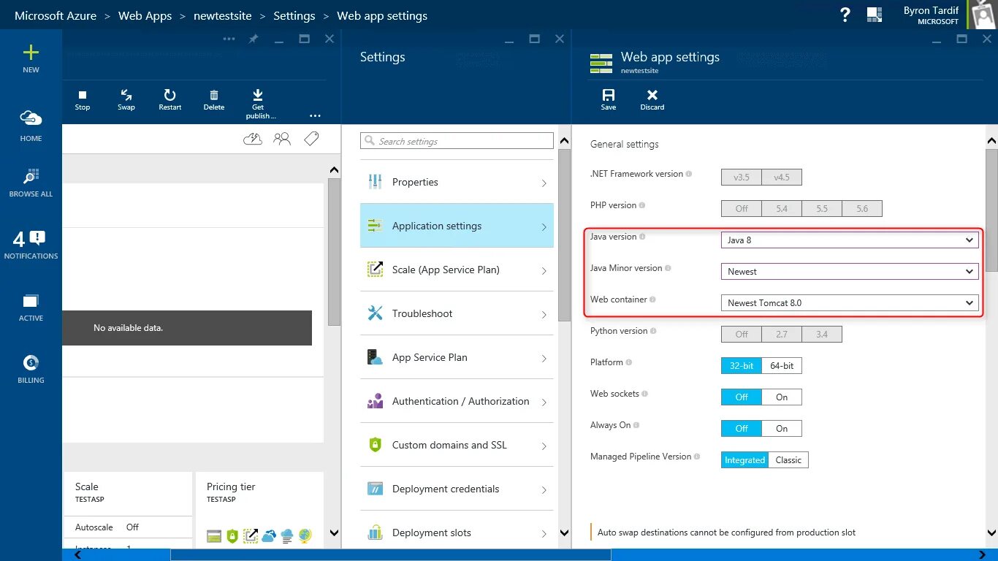Image resolution: width=998 pixels, height=561 pixels.
Task: Open the users access icon
Action: click(x=282, y=139)
